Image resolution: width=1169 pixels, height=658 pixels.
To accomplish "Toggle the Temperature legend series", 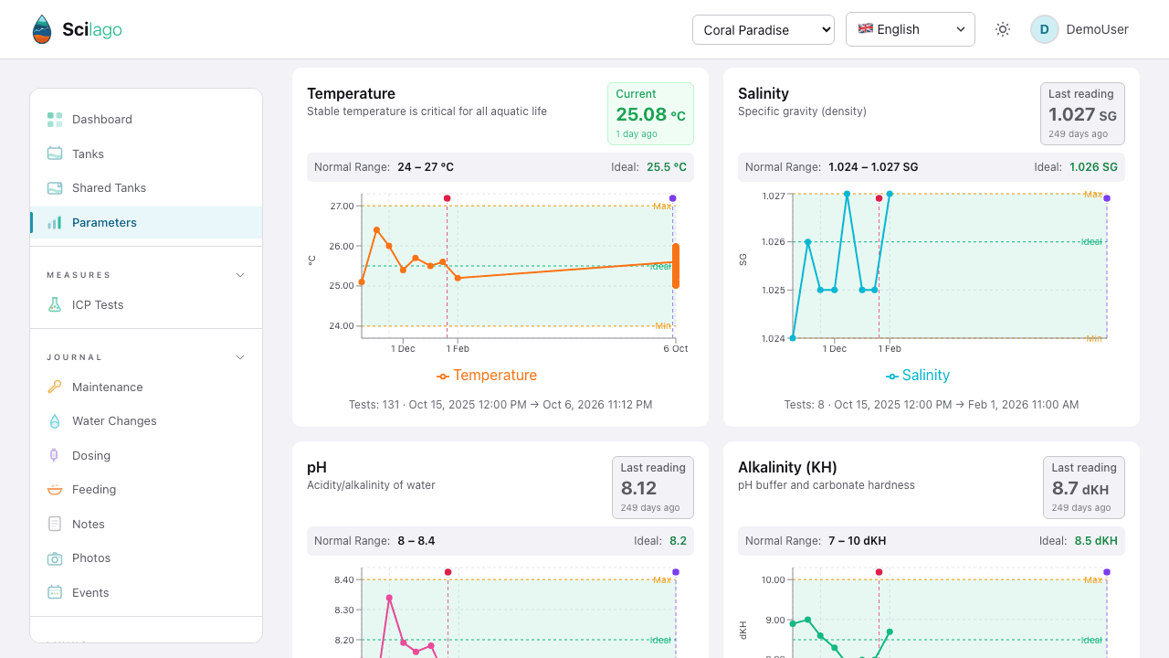I will point(487,376).
